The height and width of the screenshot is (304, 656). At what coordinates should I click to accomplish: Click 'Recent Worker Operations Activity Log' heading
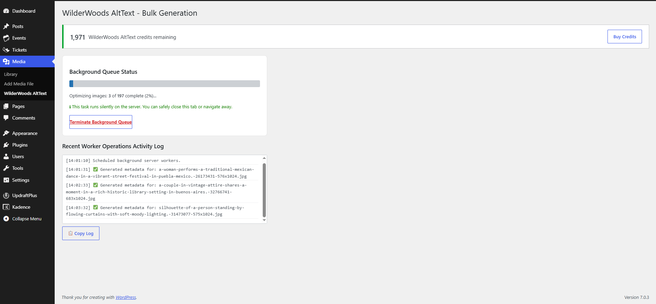(113, 146)
